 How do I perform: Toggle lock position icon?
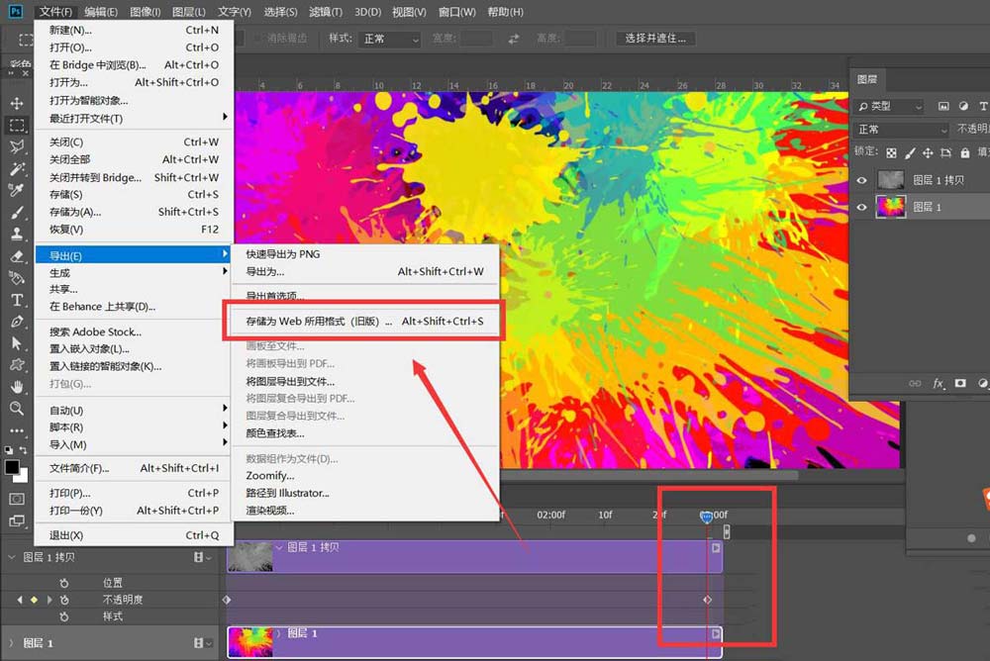coord(928,152)
